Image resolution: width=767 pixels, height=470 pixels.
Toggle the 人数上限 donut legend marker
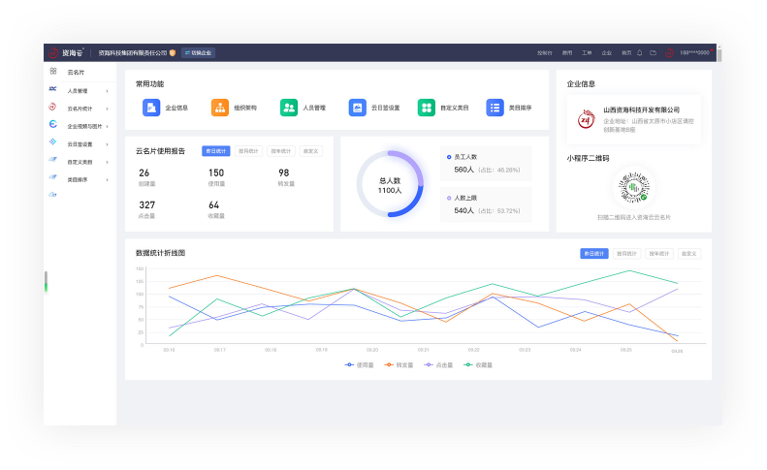coord(449,198)
